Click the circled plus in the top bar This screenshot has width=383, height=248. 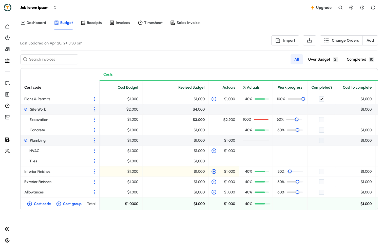click(x=351, y=8)
